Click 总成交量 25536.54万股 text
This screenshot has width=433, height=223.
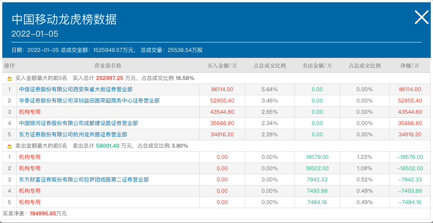click(171, 50)
